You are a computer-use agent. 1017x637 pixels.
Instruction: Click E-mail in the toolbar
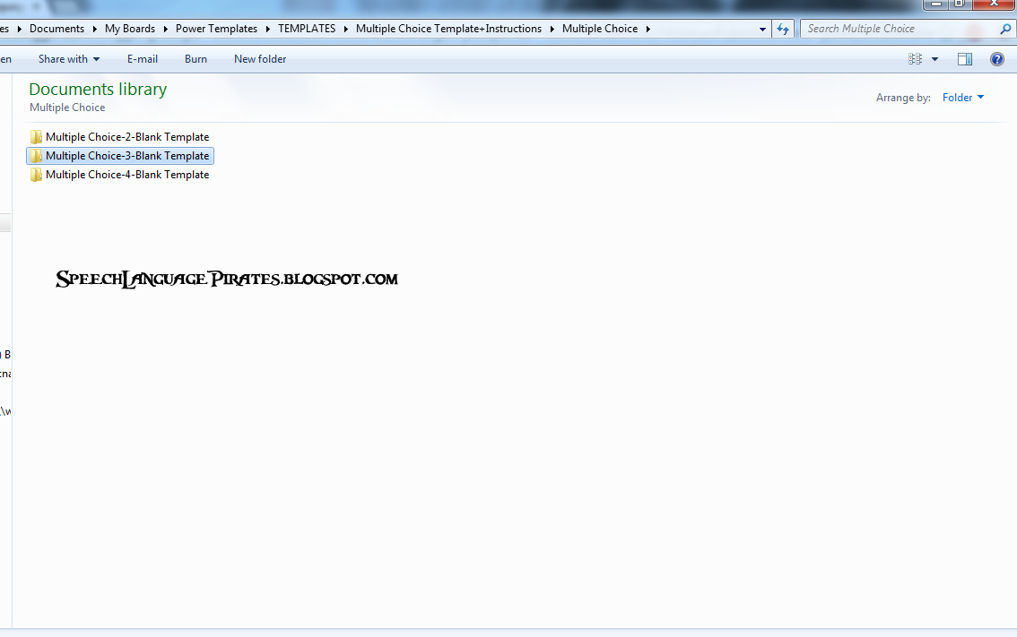[143, 59]
